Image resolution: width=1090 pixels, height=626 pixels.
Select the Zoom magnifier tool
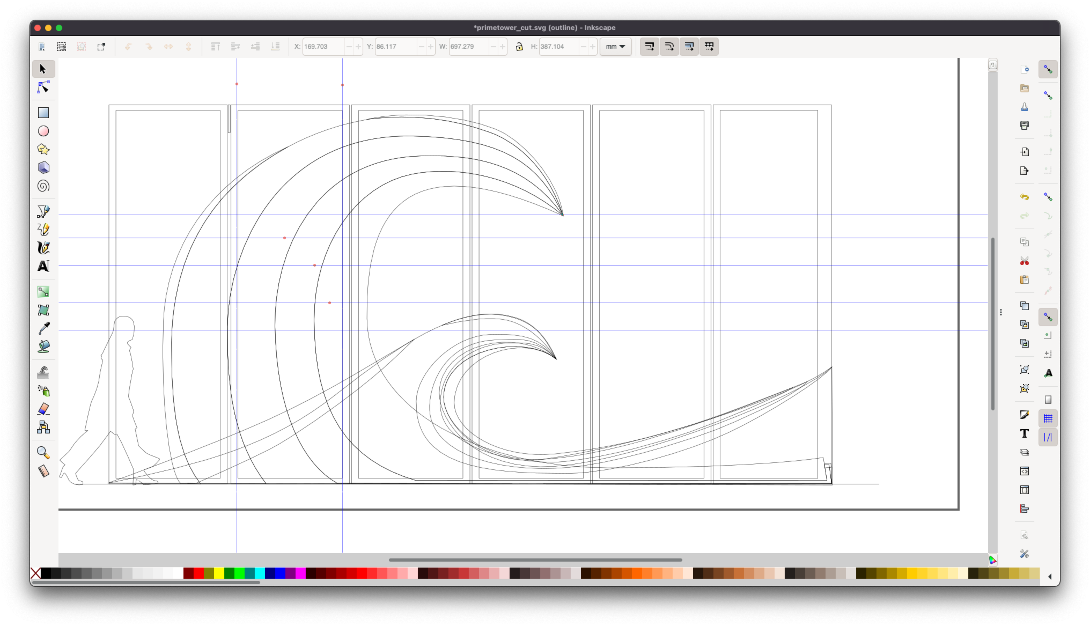43,453
